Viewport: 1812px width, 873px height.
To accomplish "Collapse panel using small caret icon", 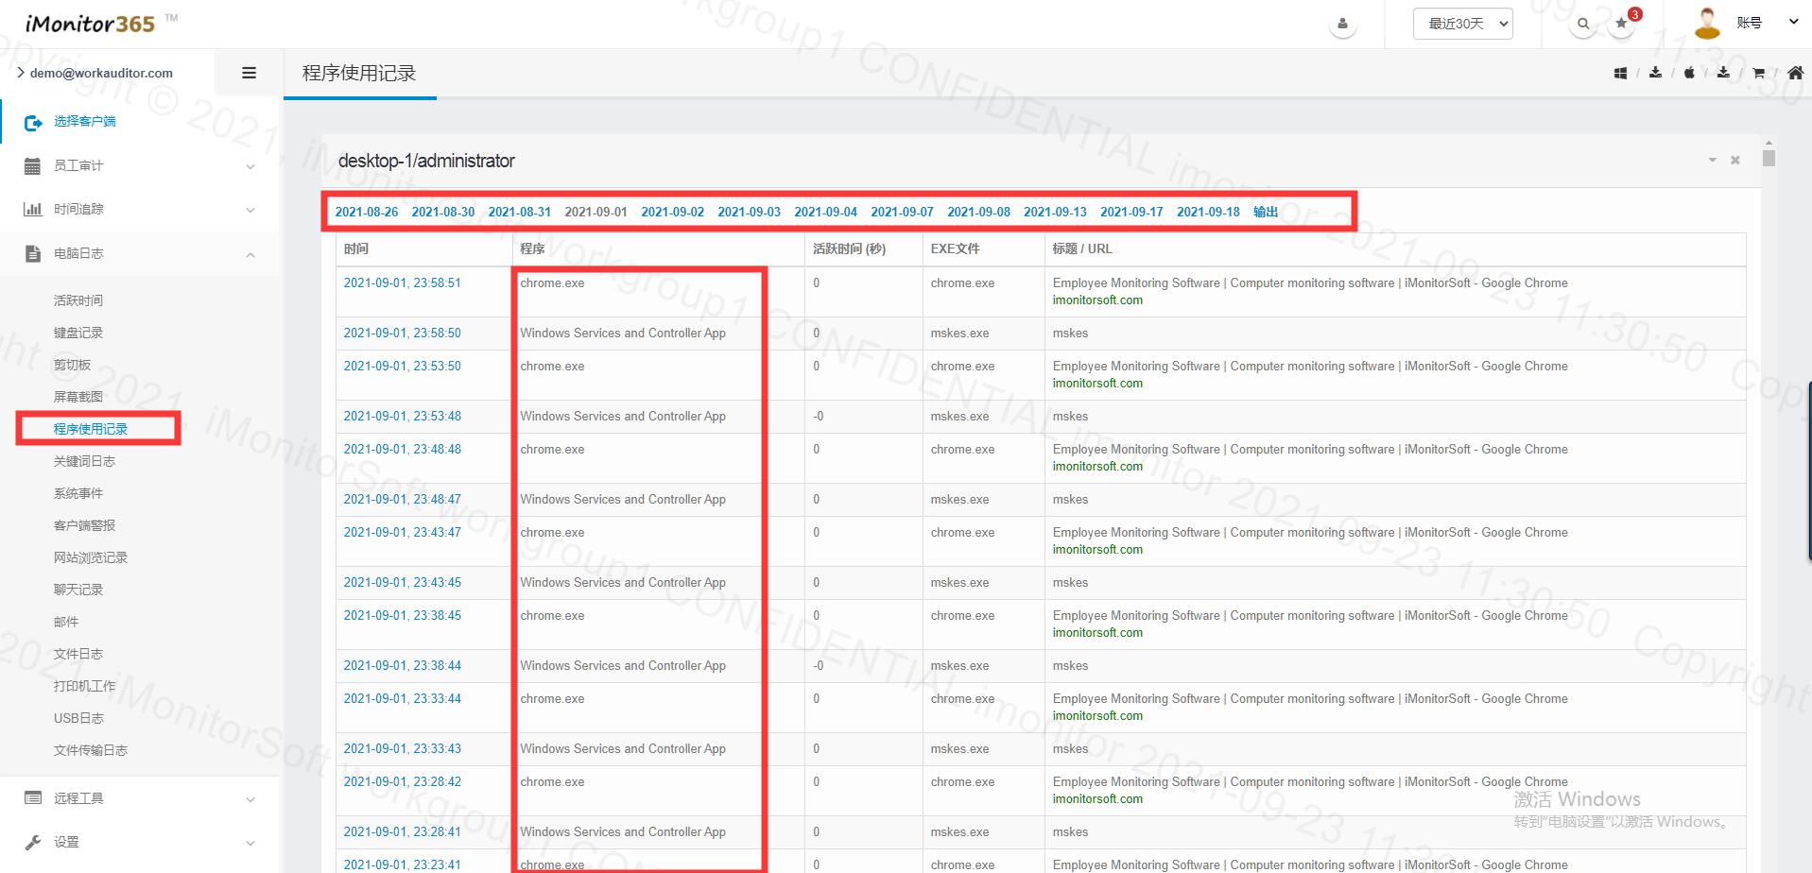I will (x=1712, y=161).
